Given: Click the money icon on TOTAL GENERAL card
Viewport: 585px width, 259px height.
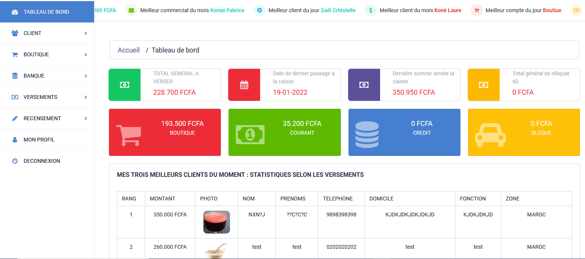Looking at the screenshot, I should [125, 84].
